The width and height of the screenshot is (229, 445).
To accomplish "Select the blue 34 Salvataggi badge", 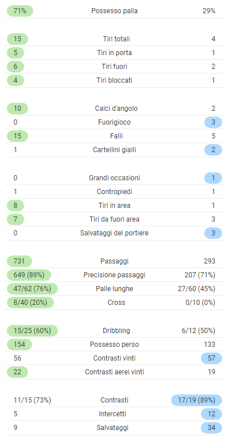I will (x=211, y=428).
